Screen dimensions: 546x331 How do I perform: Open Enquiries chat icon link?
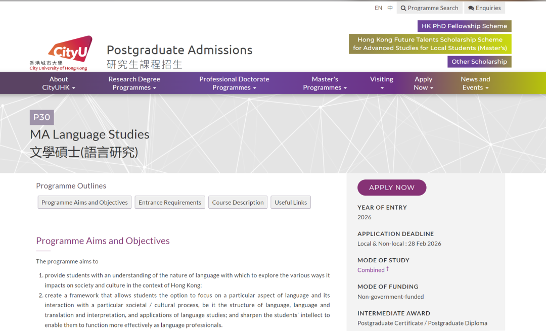[x=484, y=8]
